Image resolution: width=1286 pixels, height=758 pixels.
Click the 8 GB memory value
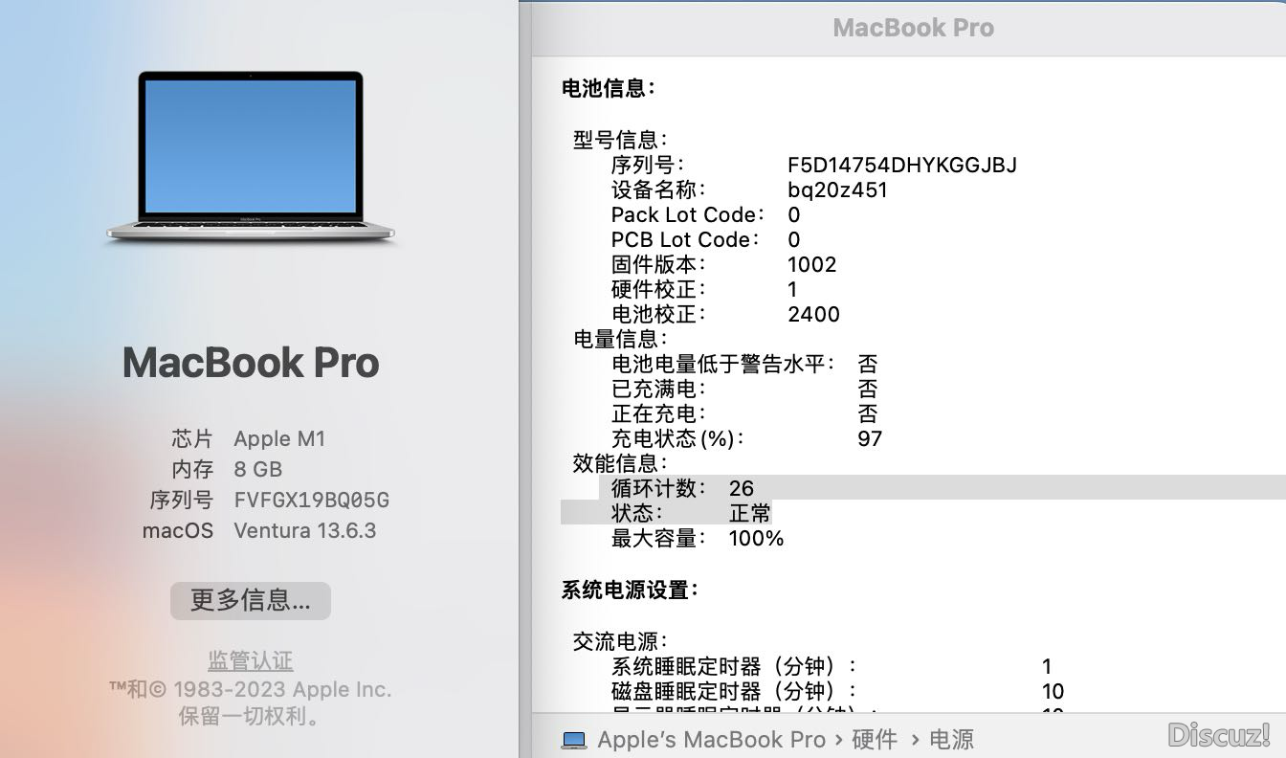click(258, 469)
